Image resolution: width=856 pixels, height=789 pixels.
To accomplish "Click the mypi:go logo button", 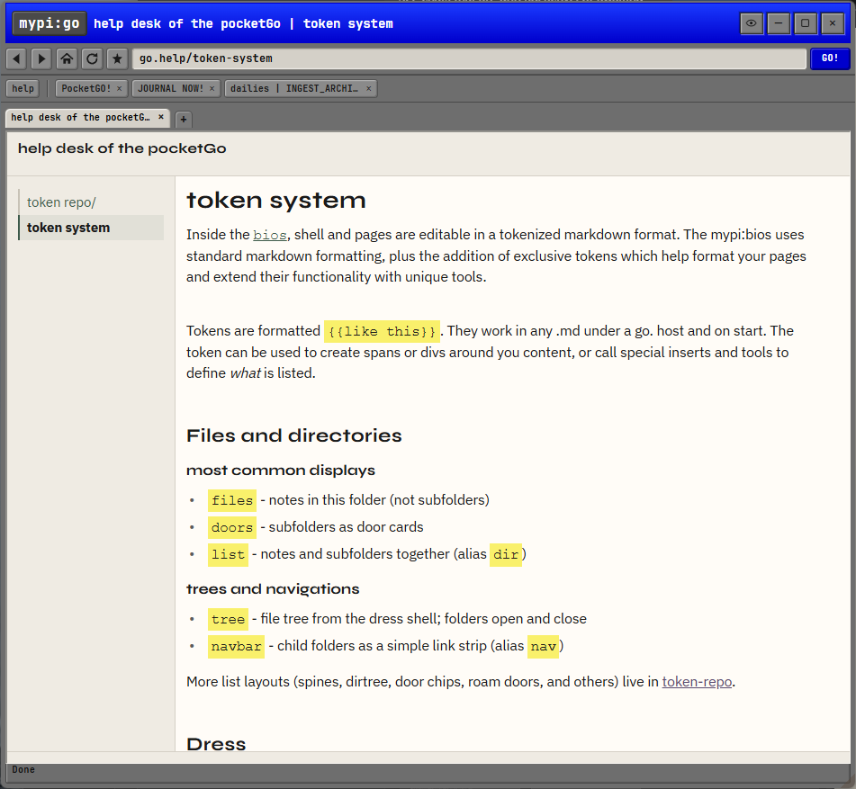I will 50,23.
